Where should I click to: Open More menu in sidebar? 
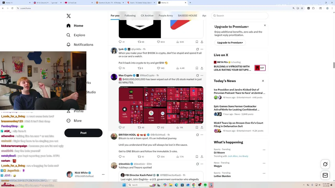[x=74, y=121]
